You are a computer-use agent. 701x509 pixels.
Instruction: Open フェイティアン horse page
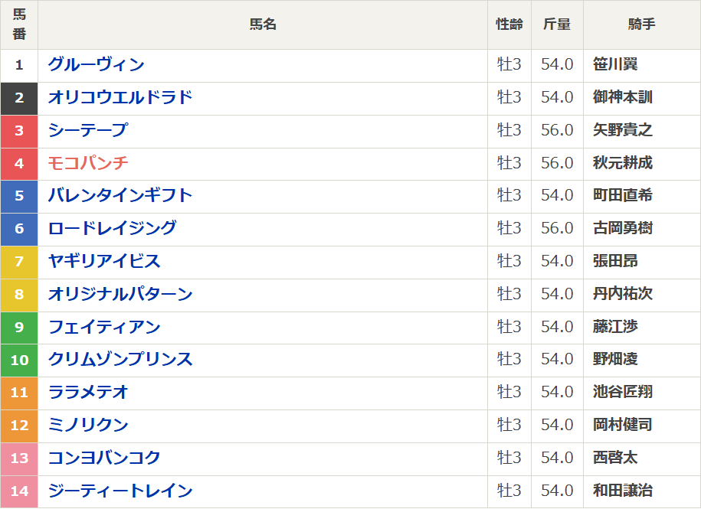104,327
